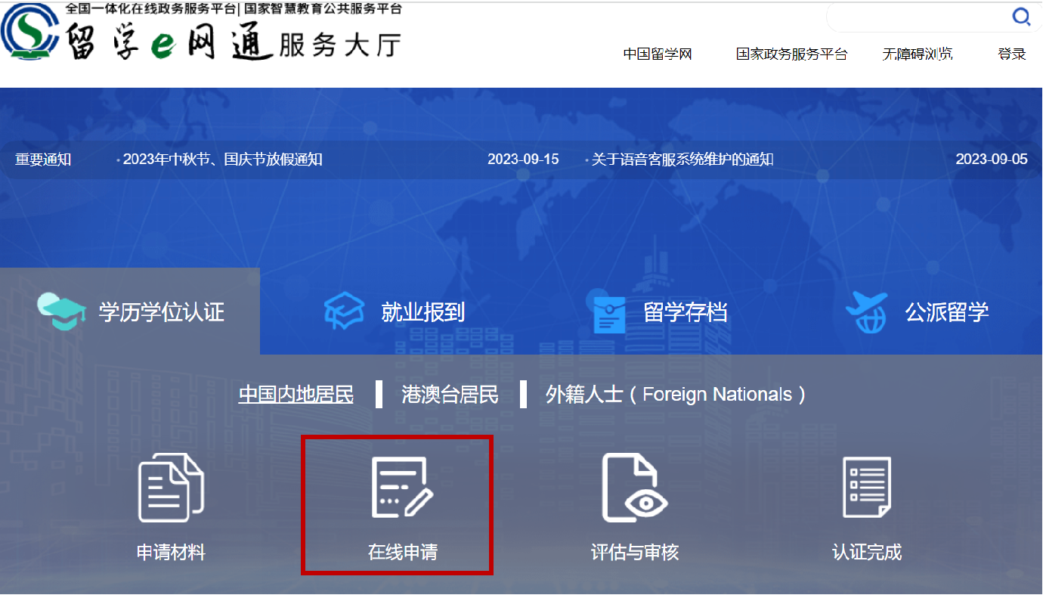Image resolution: width=1043 pixels, height=595 pixels.
Task: Select the 留学存档 tab label
Action: [x=685, y=311]
